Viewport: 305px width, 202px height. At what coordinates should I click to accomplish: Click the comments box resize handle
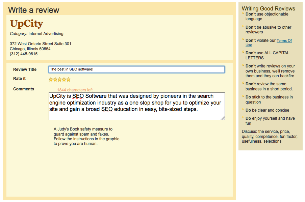223,118
